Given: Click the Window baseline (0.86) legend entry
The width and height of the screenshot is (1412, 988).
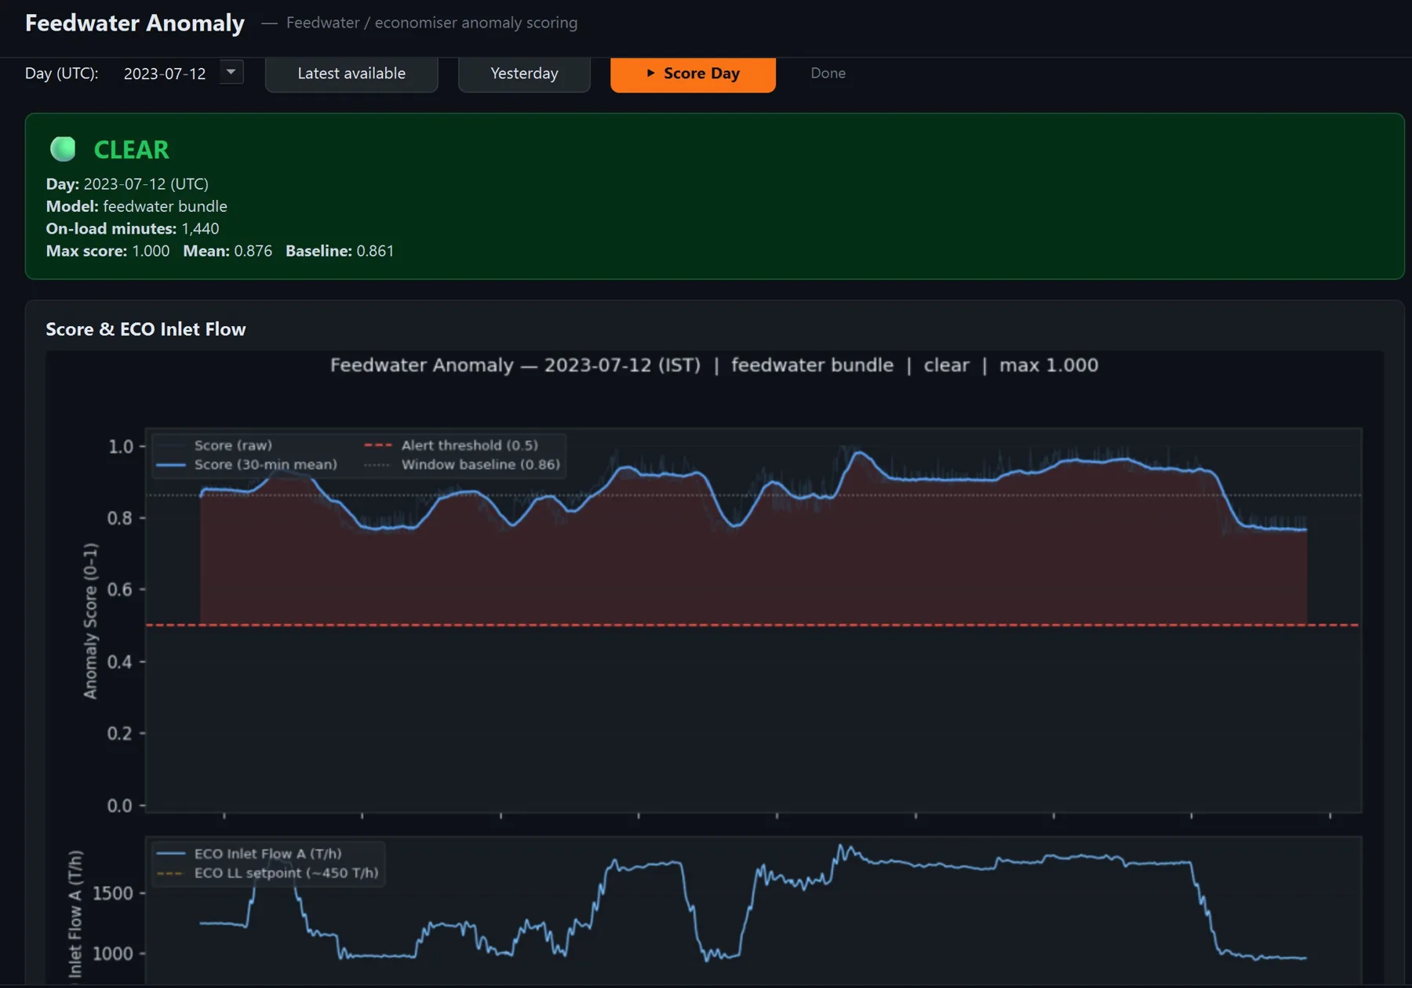Looking at the screenshot, I should [x=462, y=465].
